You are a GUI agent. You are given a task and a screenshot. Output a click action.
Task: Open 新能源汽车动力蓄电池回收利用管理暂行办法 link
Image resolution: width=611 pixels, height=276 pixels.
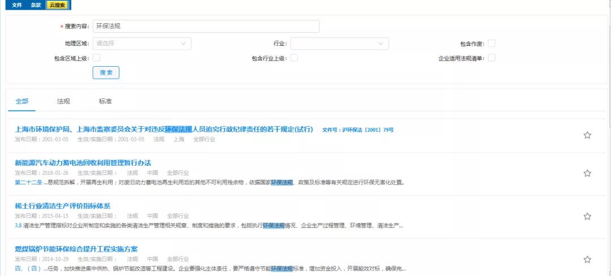(x=83, y=163)
